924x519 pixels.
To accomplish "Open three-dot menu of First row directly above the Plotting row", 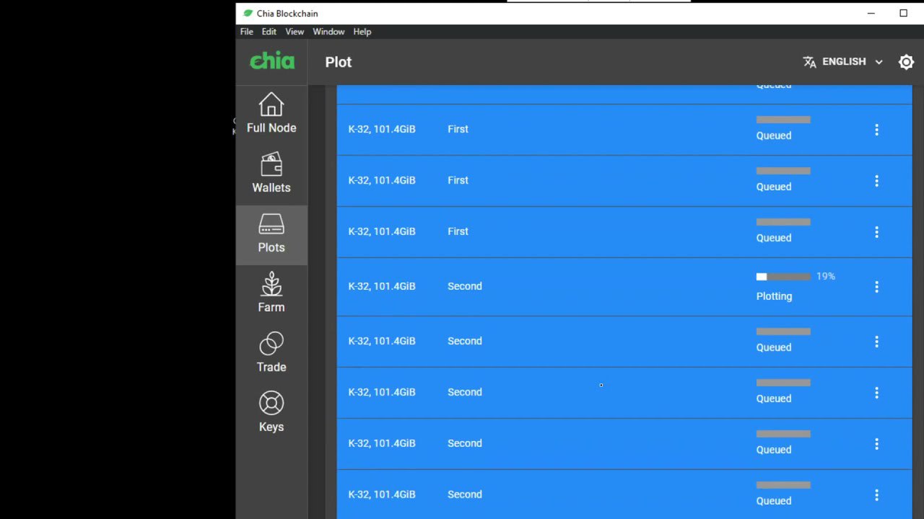I will click(x=876, y=232).
